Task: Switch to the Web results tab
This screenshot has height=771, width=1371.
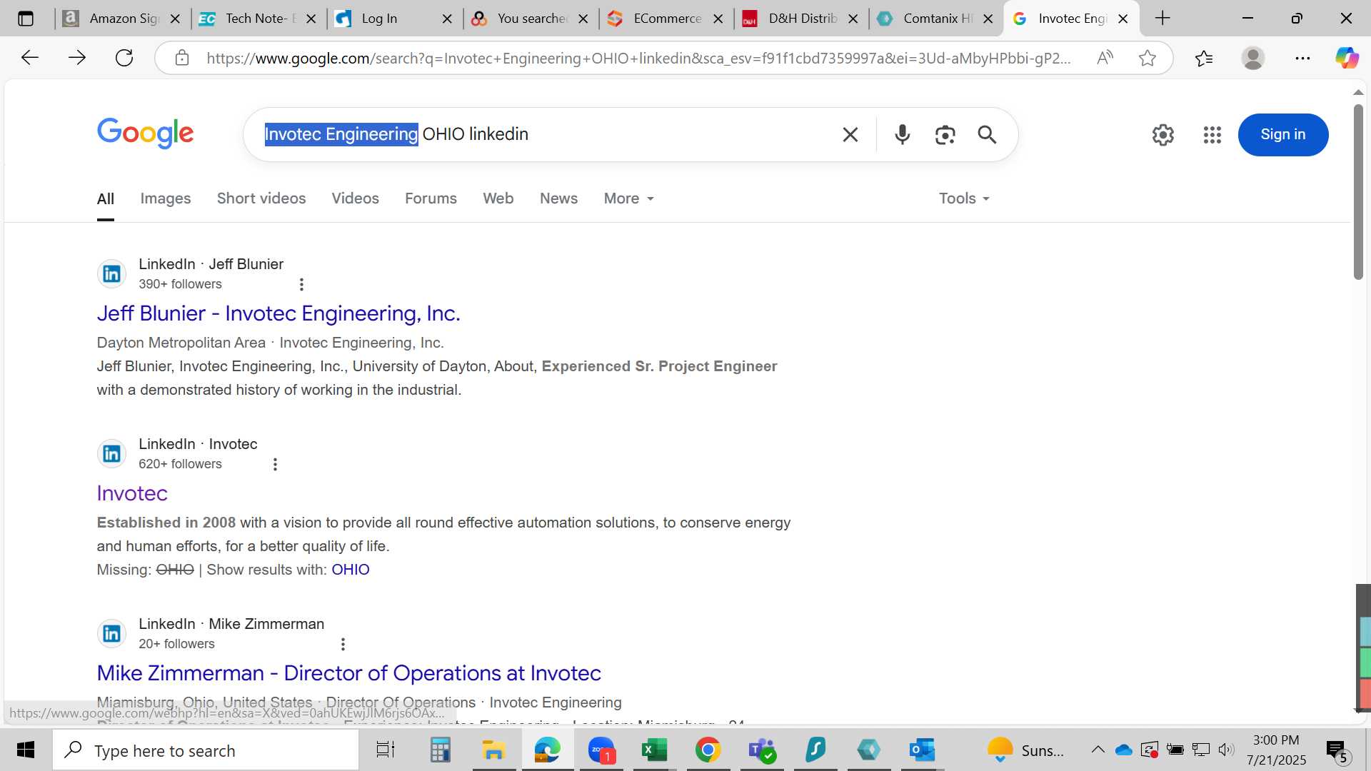Action: [498, 198]
